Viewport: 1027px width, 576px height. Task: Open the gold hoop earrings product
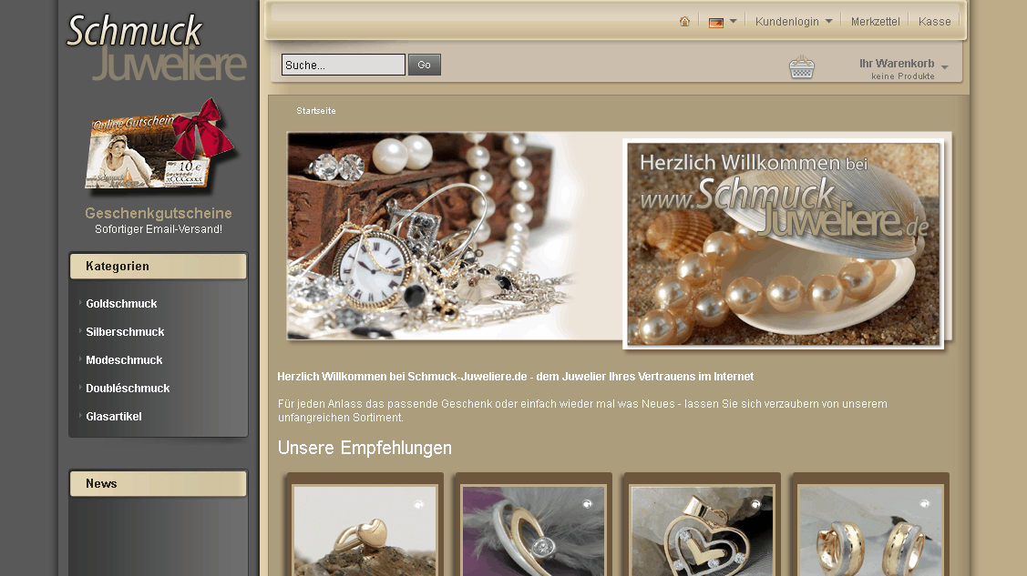point(869,531)
